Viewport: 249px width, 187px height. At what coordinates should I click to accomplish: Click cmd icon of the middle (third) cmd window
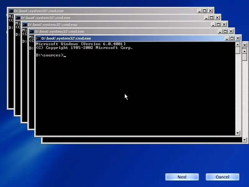25,25
